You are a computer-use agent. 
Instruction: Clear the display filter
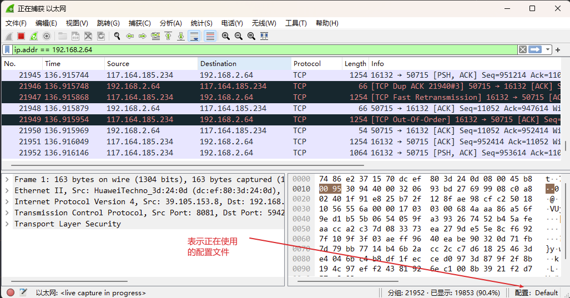click(522, 49)
